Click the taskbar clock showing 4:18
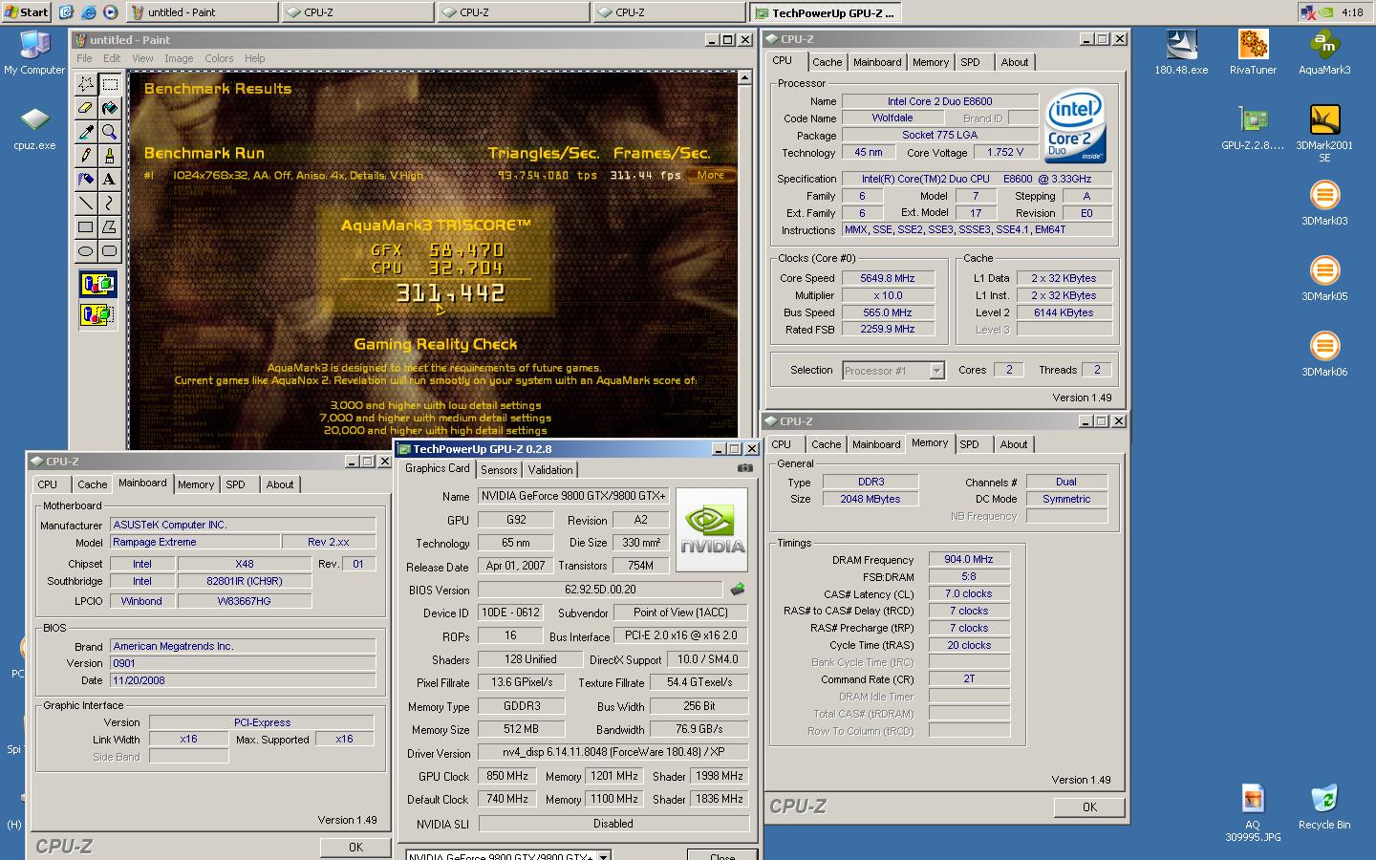 [1352, 12]
